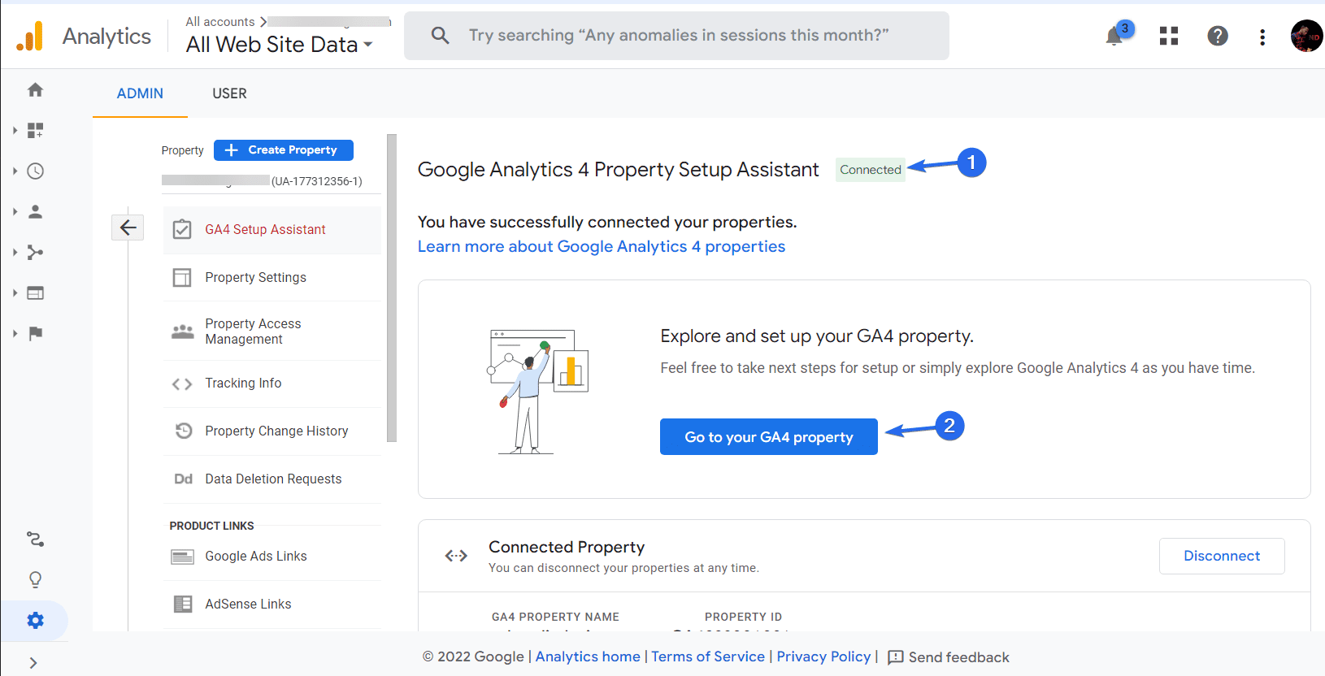Screen dimensions: 1325x676
Task: Open Property Change History item
Action: (272, 431)
